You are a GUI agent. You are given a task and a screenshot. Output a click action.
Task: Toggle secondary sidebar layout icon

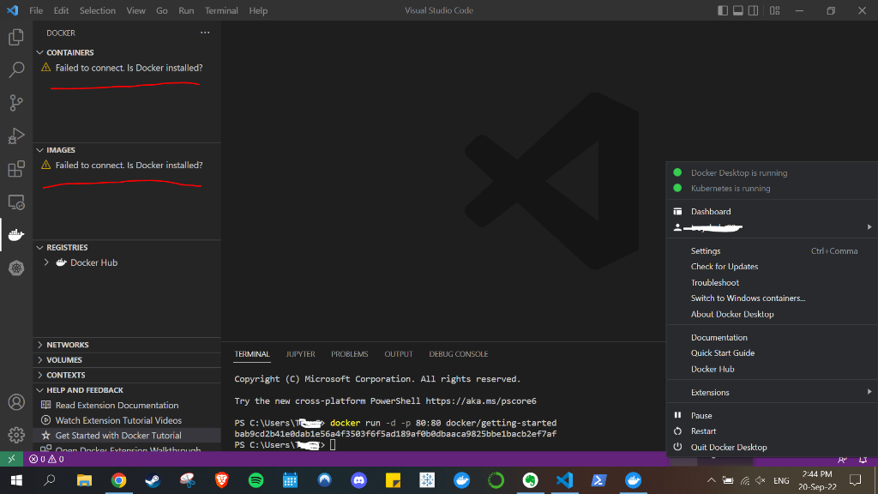(753, 10)
